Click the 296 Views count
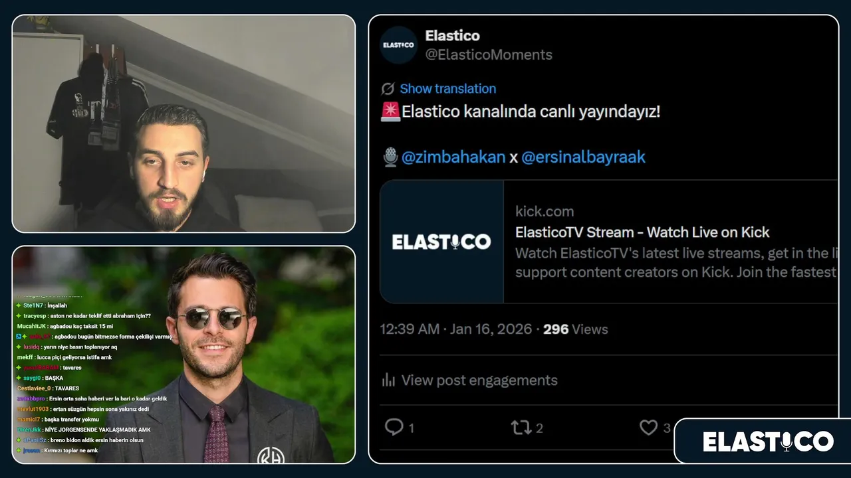The width and height of the screenshot is (851, 478). point(575,329)
